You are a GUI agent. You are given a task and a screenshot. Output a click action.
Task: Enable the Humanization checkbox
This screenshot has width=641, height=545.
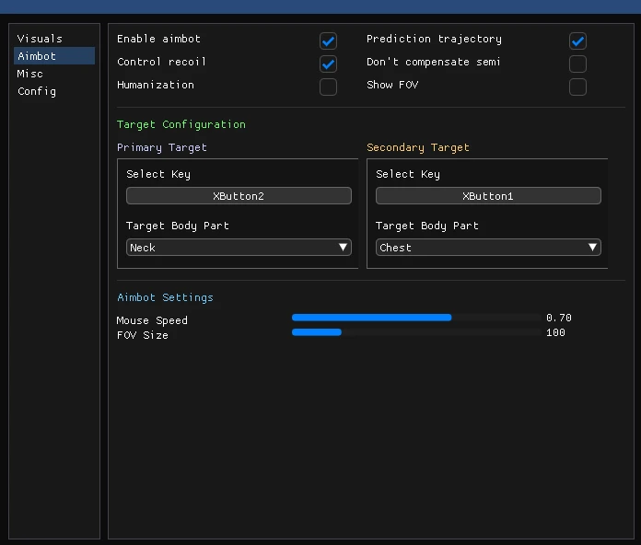point(328,87)
